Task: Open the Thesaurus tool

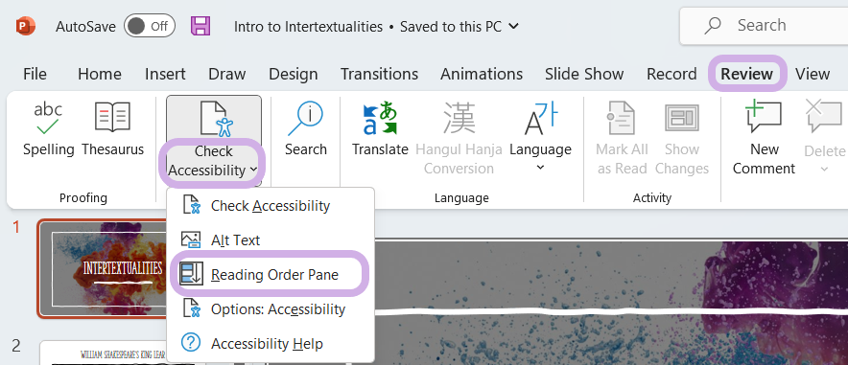Action: click(x=112, y=117)
